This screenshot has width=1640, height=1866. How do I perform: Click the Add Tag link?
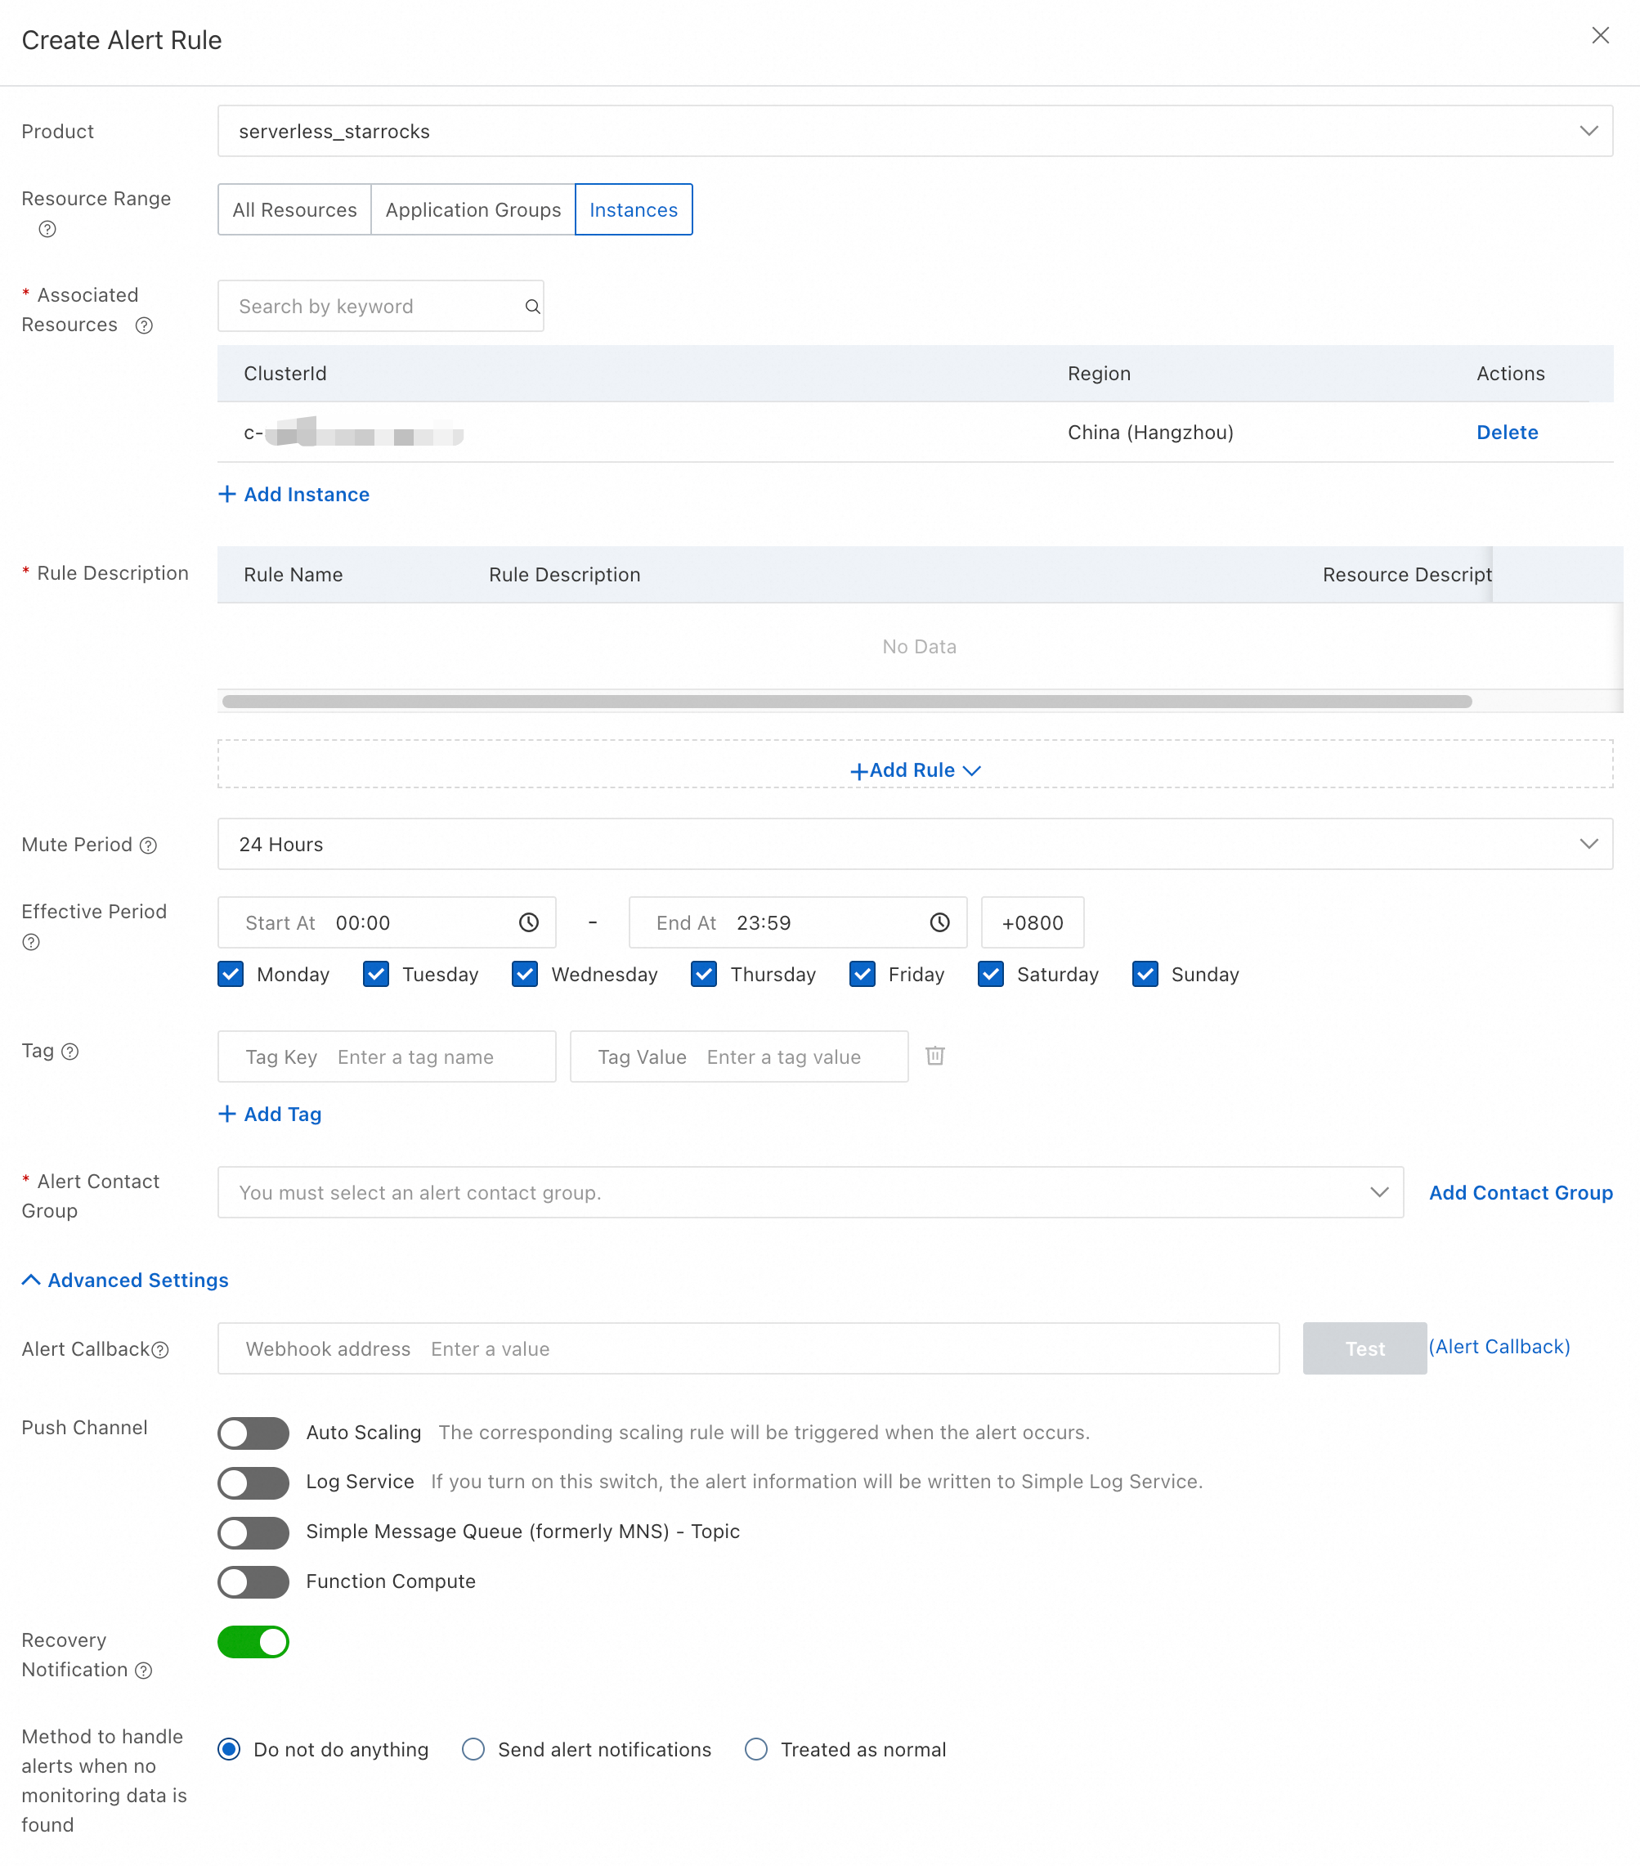click(270, 1115)
